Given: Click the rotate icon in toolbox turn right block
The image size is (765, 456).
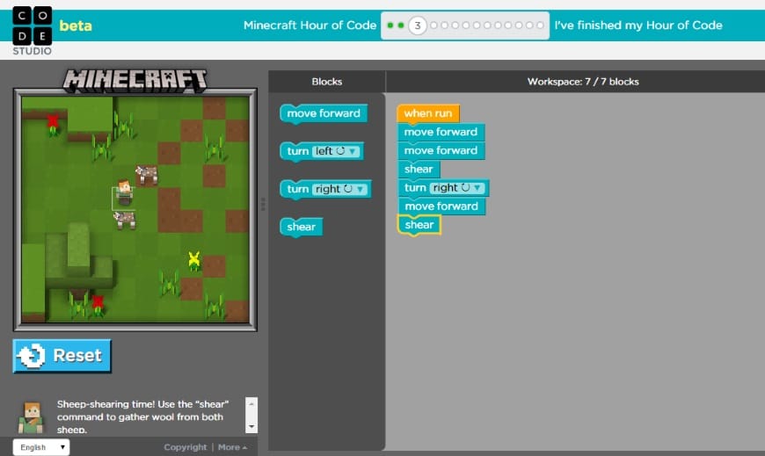Looking at the screenshot, I should point(348,189).
